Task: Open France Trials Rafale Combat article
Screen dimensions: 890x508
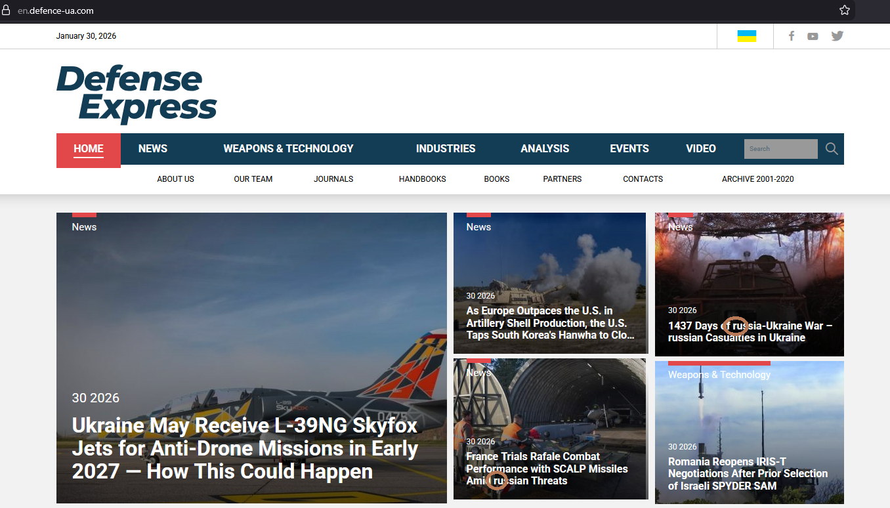Action: click(x=547, y=469)
